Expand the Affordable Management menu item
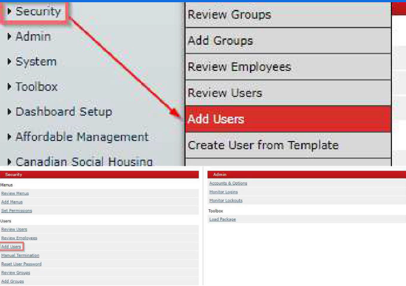 pyautogui.click(x=81, y=137)
